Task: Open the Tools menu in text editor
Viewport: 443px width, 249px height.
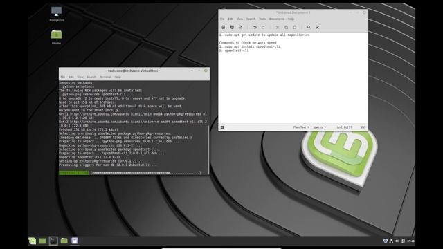Action: (262, 19)
